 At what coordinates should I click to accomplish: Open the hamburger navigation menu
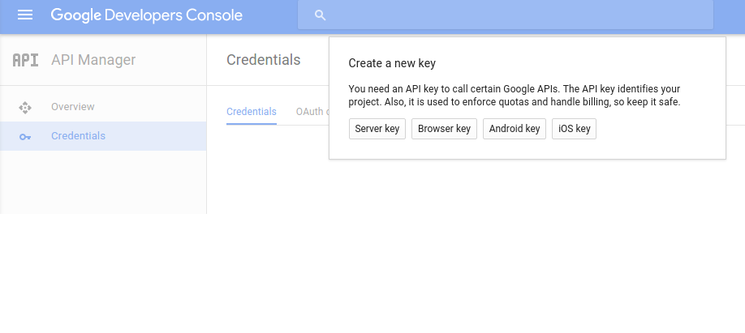pos(24,15)
